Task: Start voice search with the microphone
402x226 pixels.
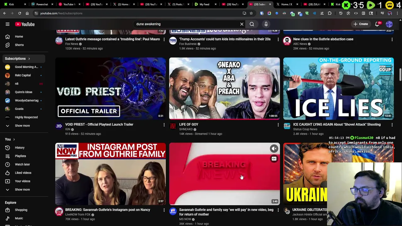Action: click(x=266, y=24)
